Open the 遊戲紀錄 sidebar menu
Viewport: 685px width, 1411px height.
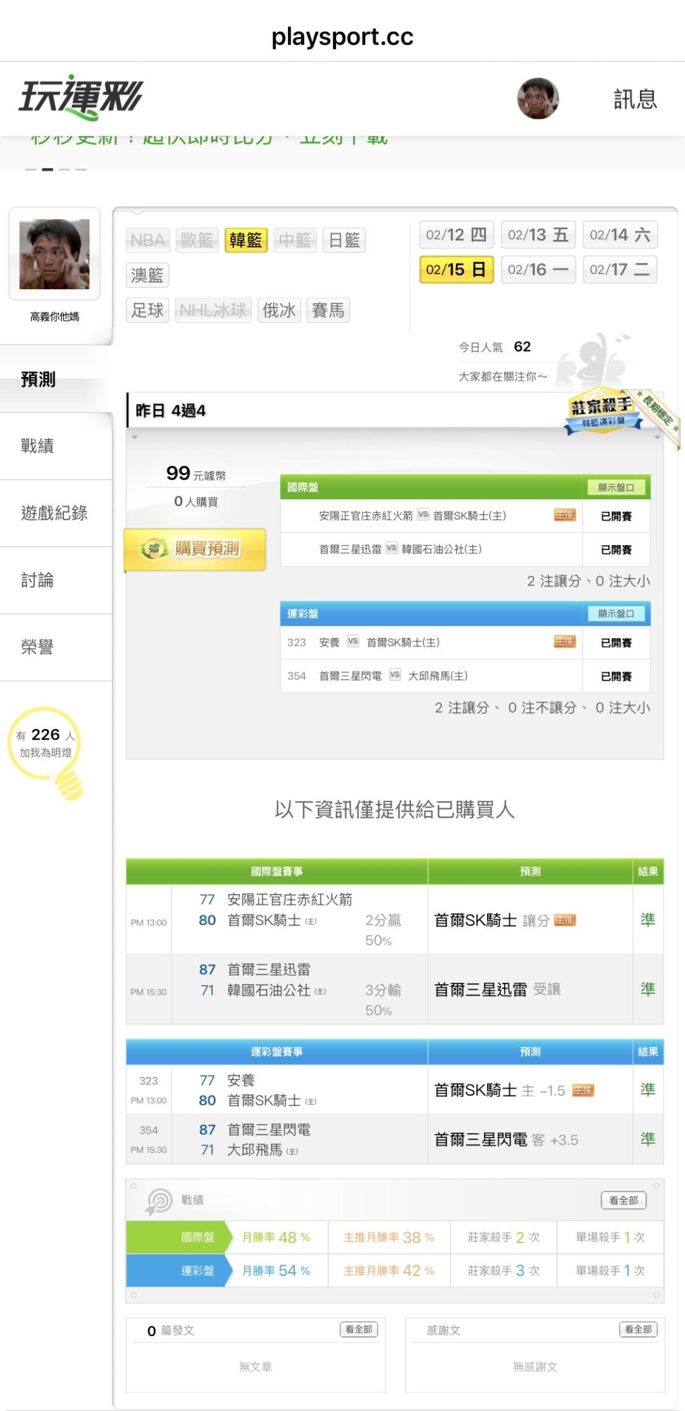click(56, 513)
